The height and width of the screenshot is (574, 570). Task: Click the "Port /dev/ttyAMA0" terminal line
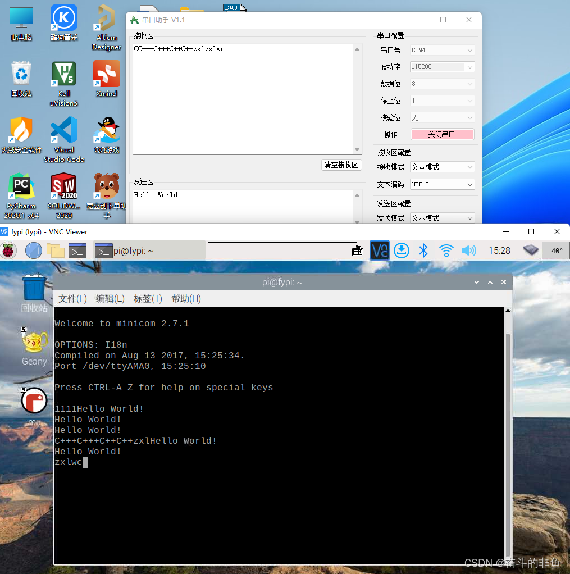click(130, 366)
